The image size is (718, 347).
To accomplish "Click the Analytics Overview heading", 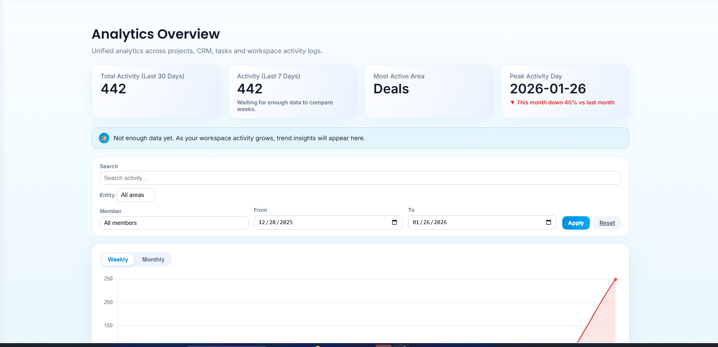I will pyautogui.click(x=156, y=34).
